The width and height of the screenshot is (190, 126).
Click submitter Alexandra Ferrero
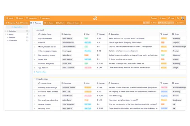[69, 47]
